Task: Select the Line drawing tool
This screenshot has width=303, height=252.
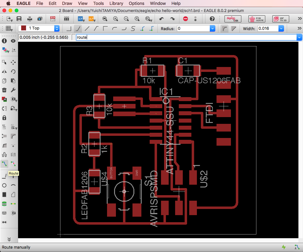Action: [x=4, y=176]
